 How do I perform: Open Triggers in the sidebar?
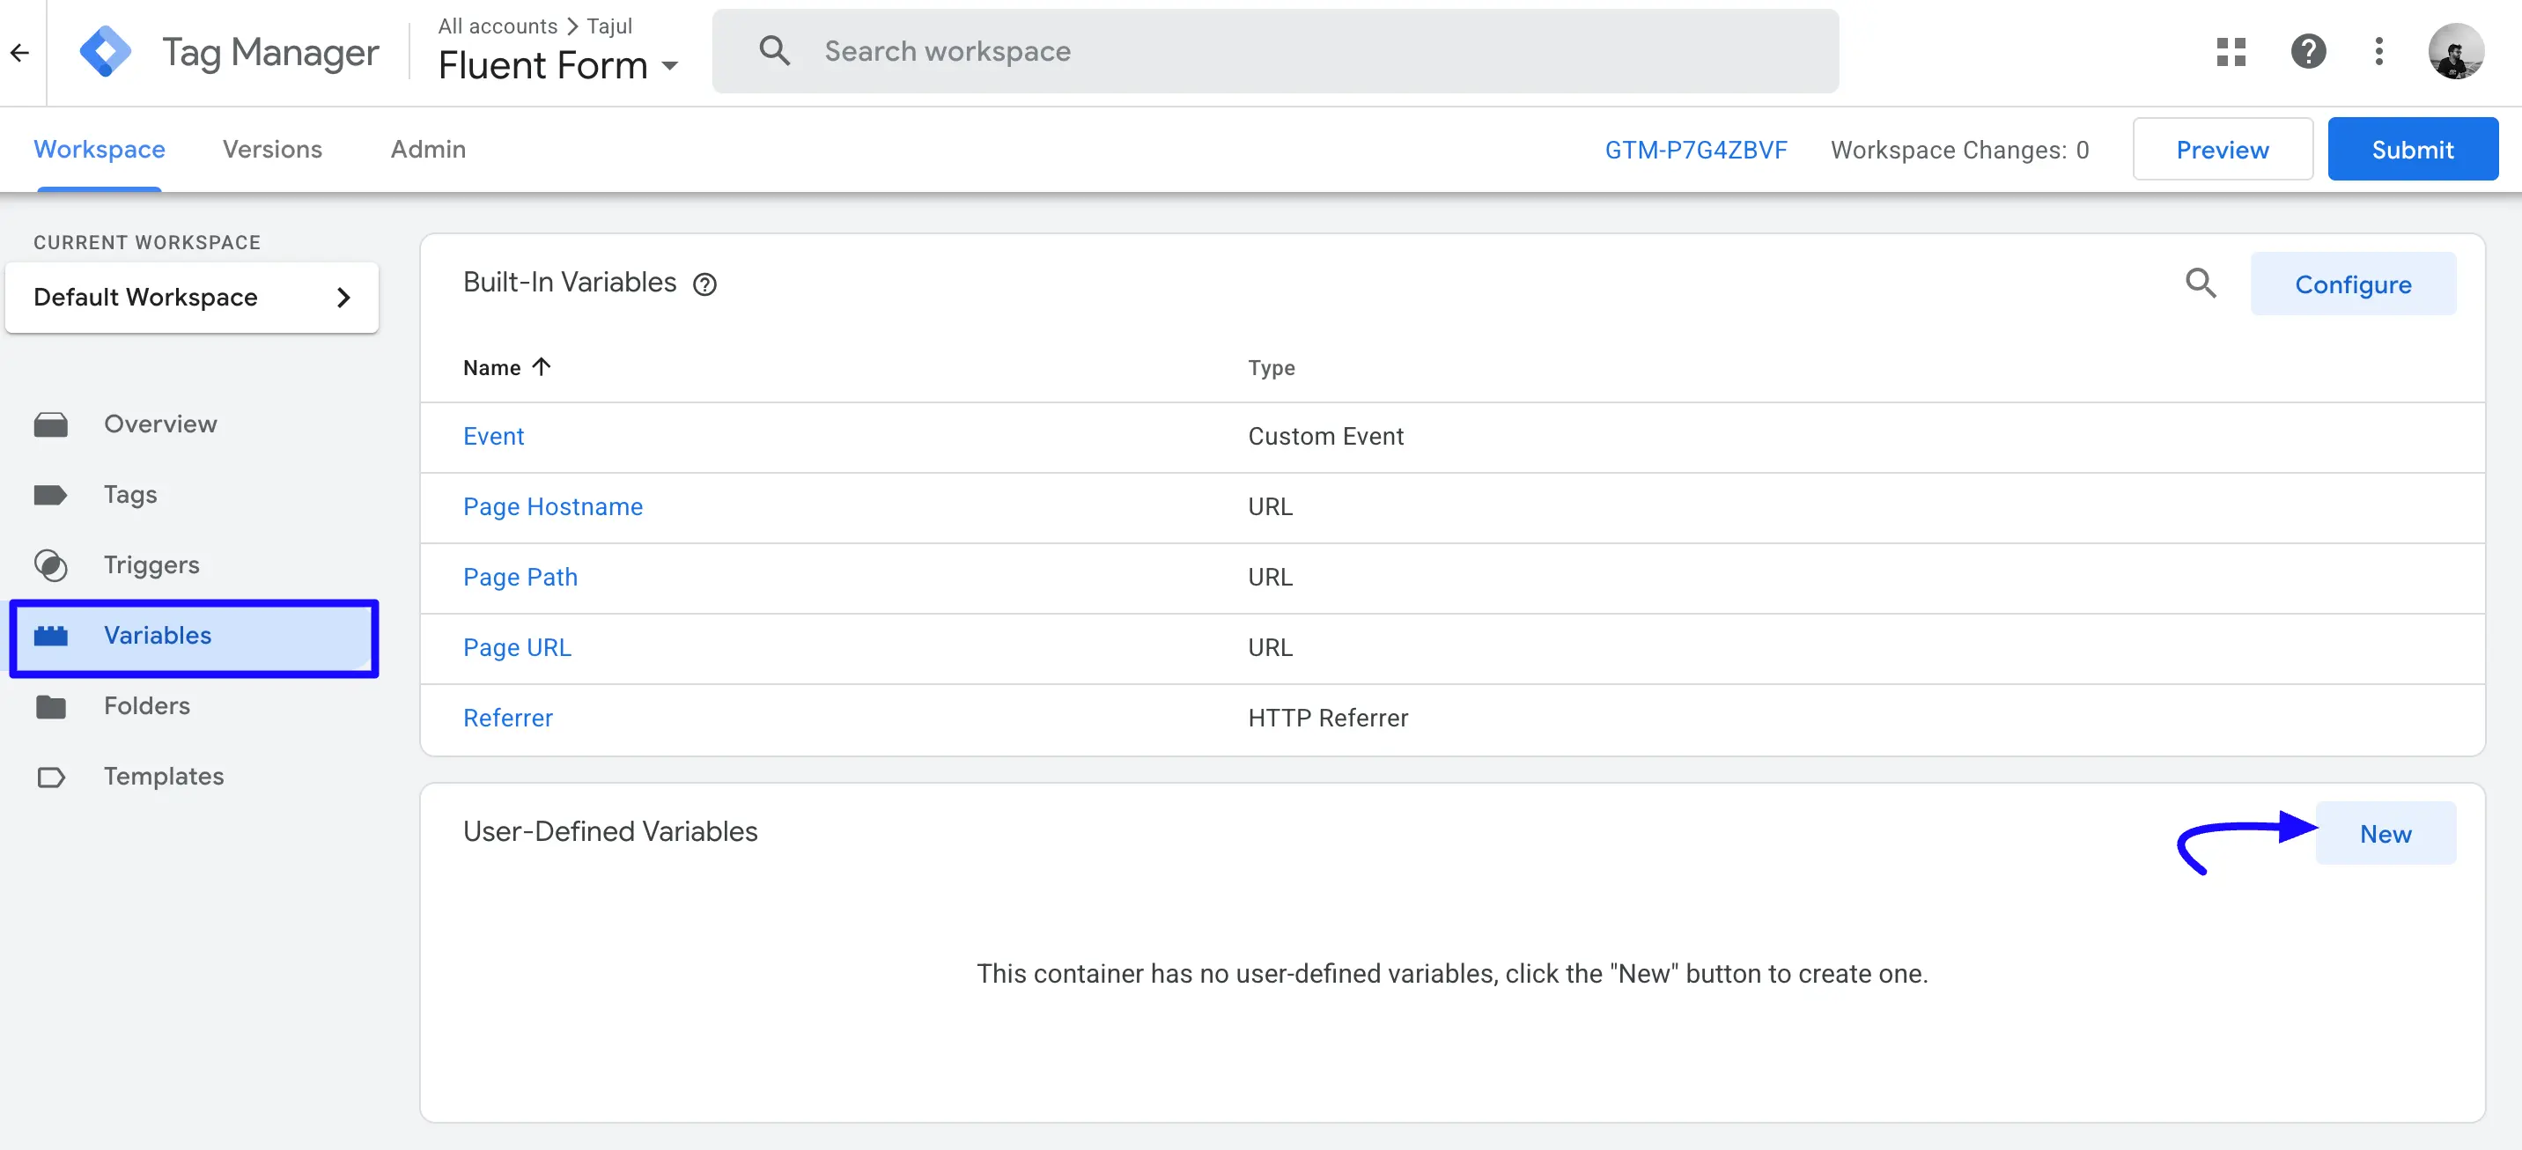point(151,564)
